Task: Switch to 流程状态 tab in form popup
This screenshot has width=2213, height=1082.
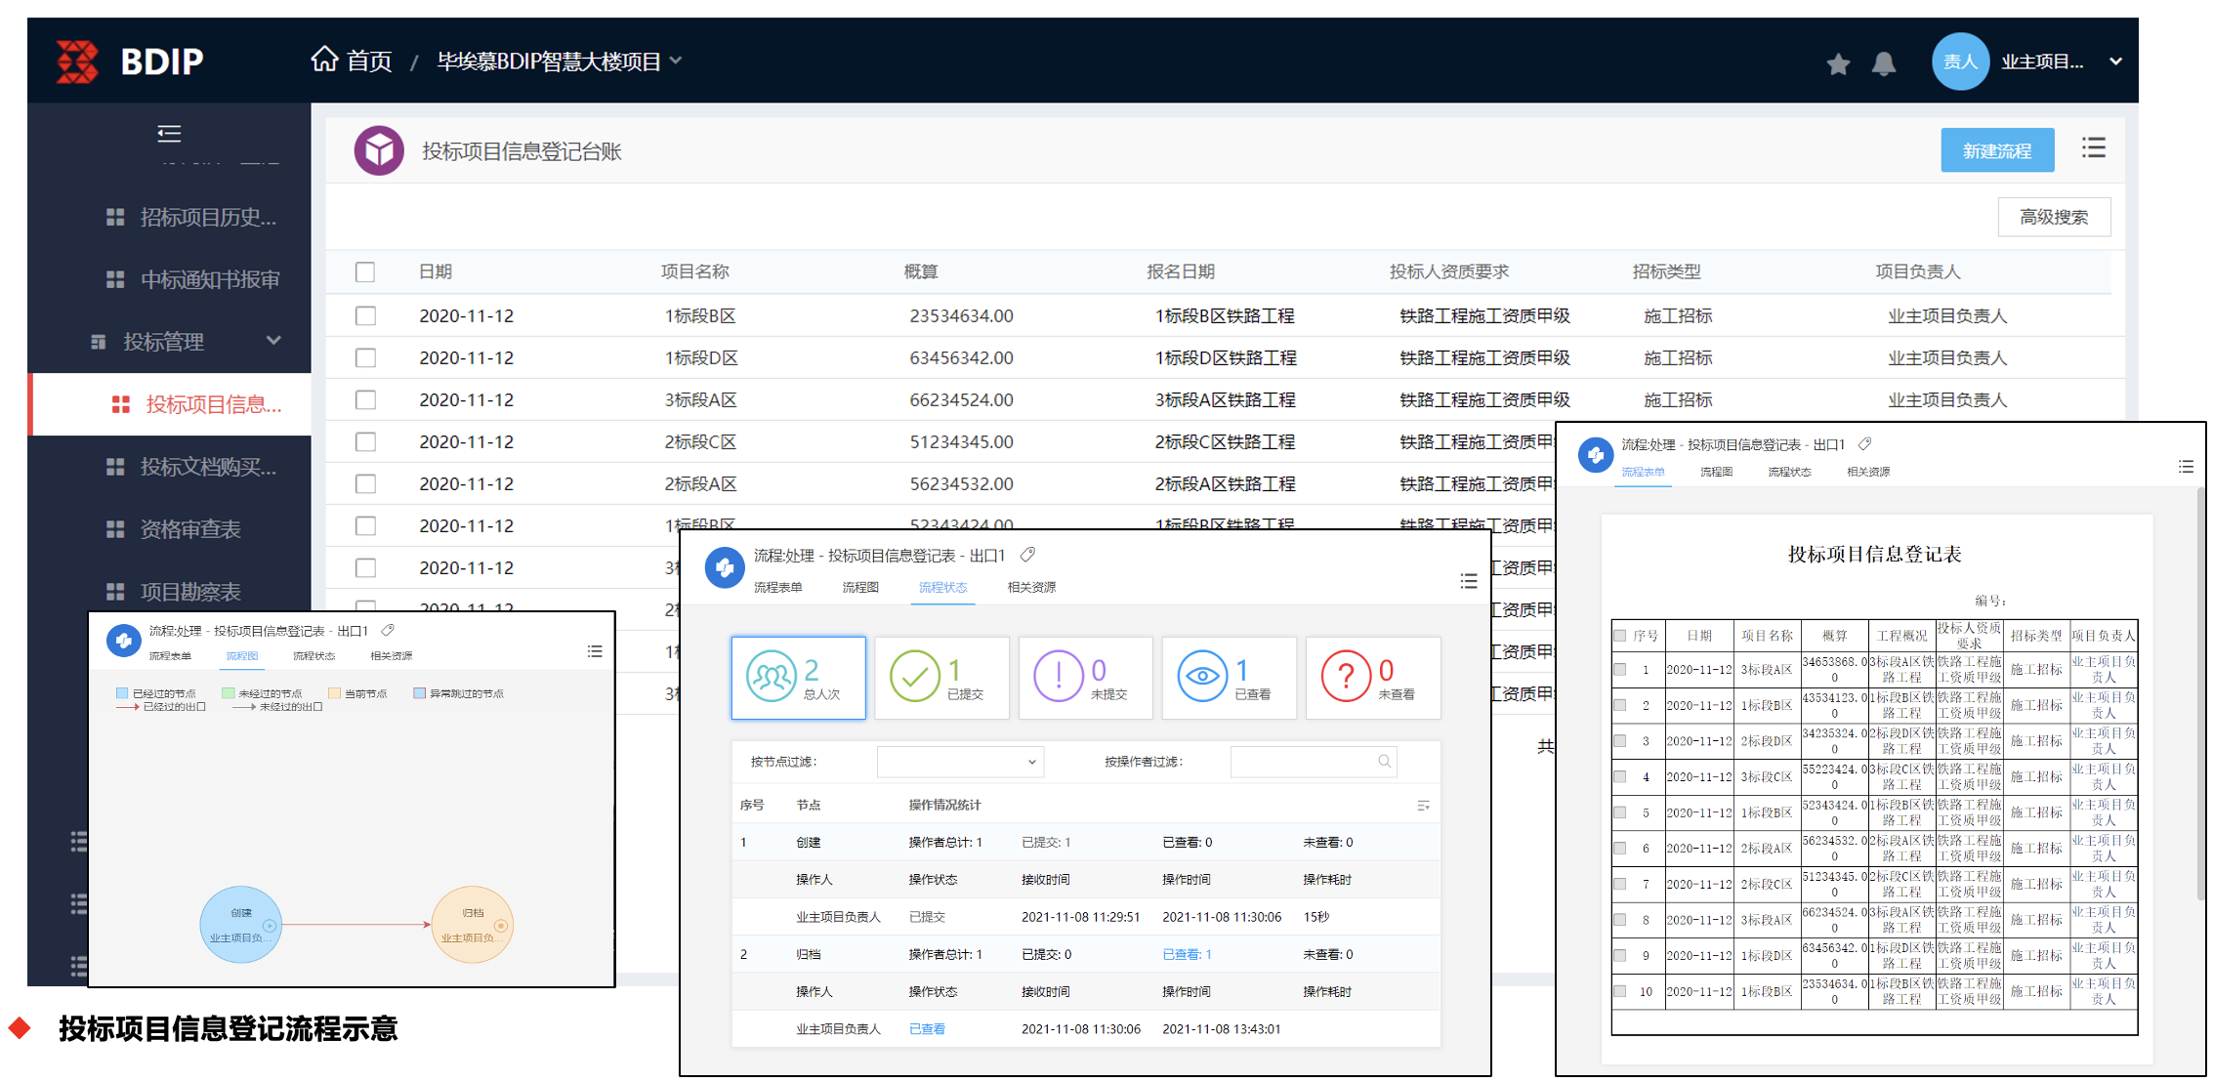Action: [x=1789, y=472]
